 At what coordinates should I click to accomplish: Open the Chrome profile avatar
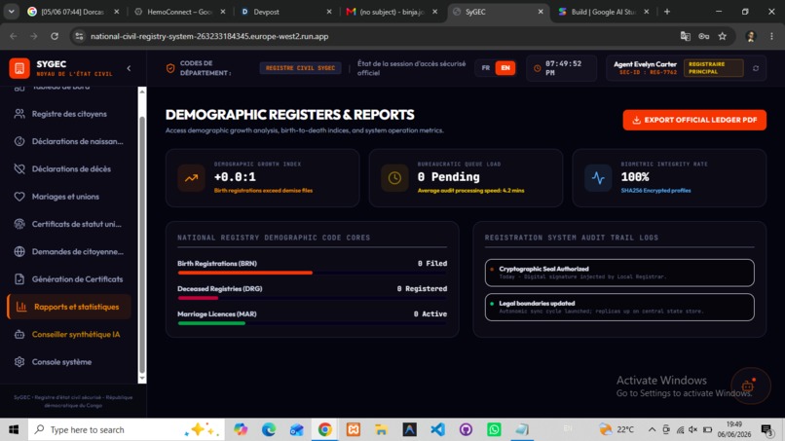(751, 36)
